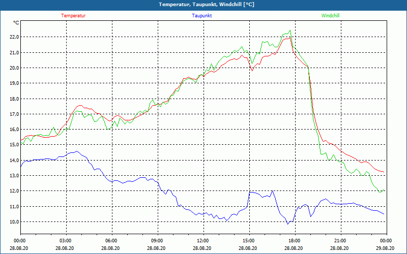Click the chart title 'Temperatur, Taupunkt, Windchill [°C]'

point(207,5)
